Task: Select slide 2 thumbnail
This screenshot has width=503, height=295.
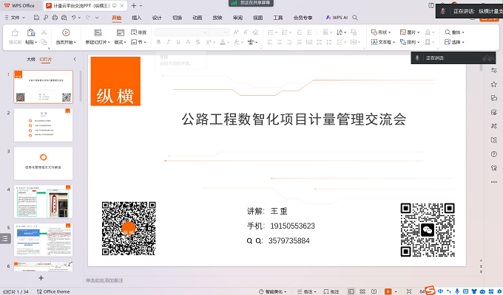Action: coord(44,125)
